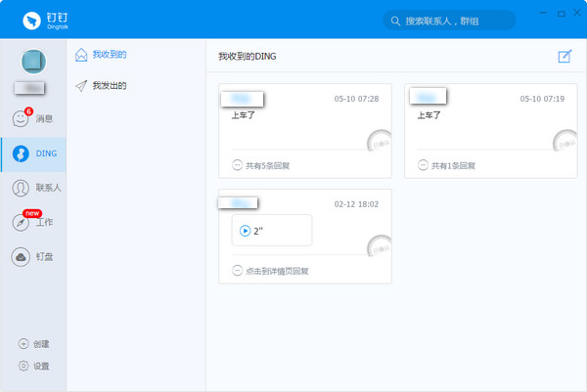Click the 创建 plus icon
Image resolution: width=587 pixels, height=392 pixels.
tap(24, 344)
